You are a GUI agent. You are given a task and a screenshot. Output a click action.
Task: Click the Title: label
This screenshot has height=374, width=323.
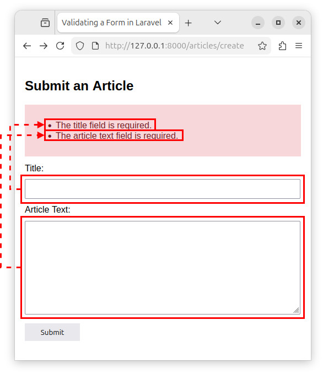tap(34, 168)
